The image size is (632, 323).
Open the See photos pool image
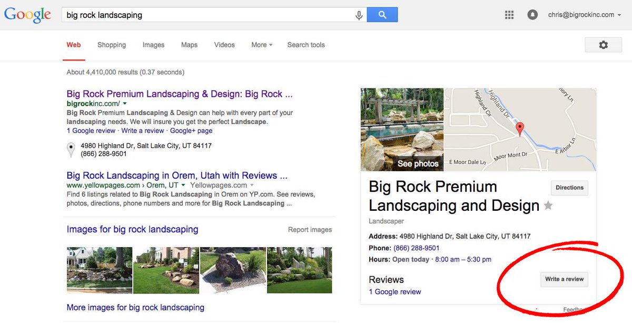pyautogui.click(x=402, y=130)
